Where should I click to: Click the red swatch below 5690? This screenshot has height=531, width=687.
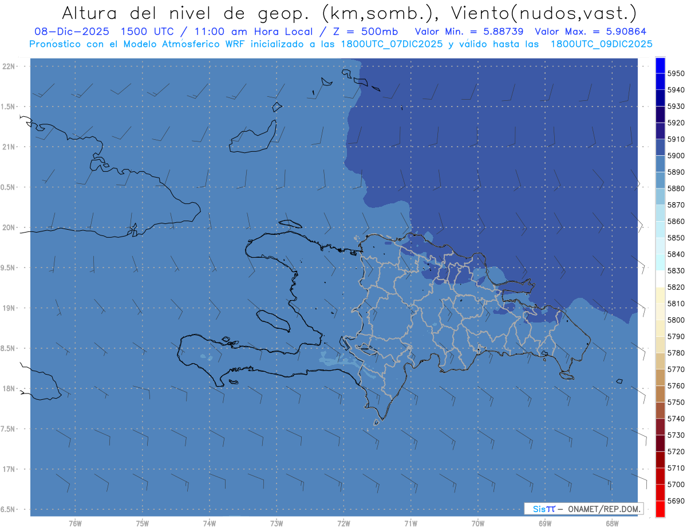660,509
